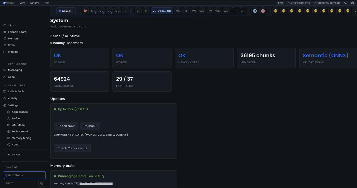Click the v0.6.20 version label
The width and height of the screenshot is (357, 188).
(9, 183)
